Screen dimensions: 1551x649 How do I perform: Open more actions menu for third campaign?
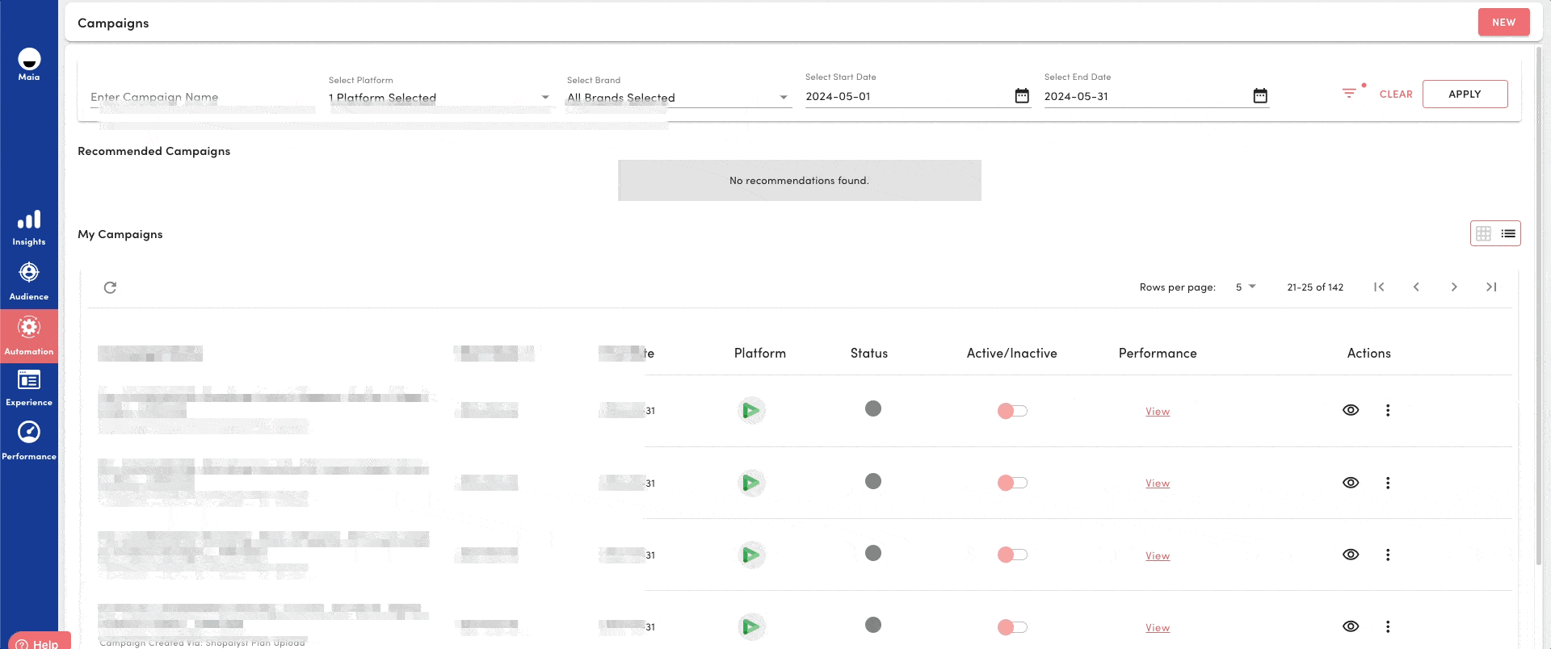pyautogui.click(x=1388, y=555)
